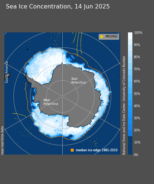Click the West Antarctica map label
Image resolution: width=154 pixels, height=184 pixels.
(x=51, y=102)
